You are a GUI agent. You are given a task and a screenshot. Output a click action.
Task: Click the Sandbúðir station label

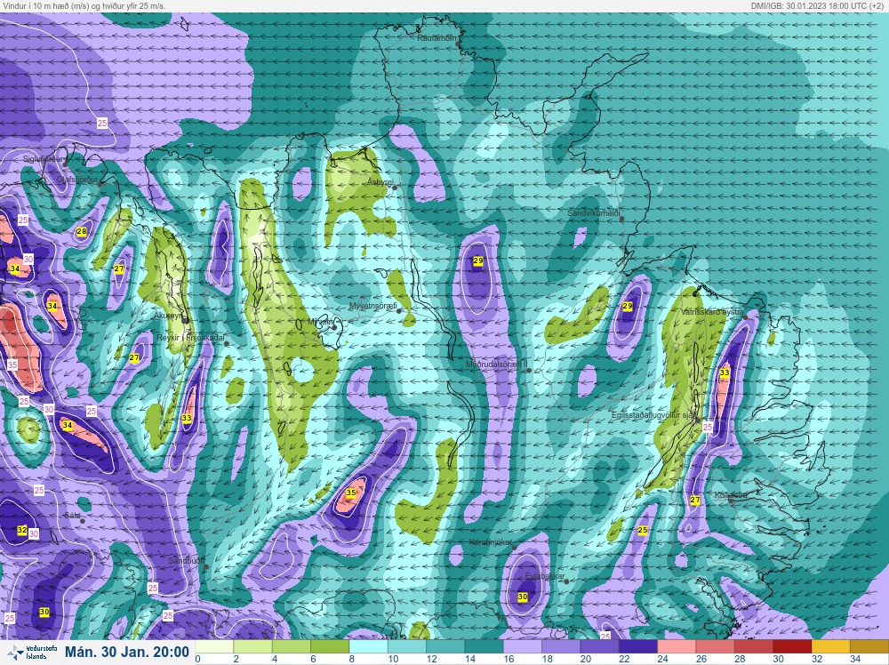click(x=186, y=561)
